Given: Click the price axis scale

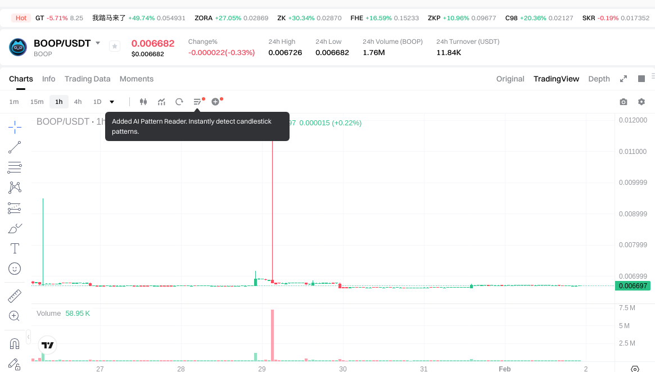Looking at the screenshot, I should (633, 214).
